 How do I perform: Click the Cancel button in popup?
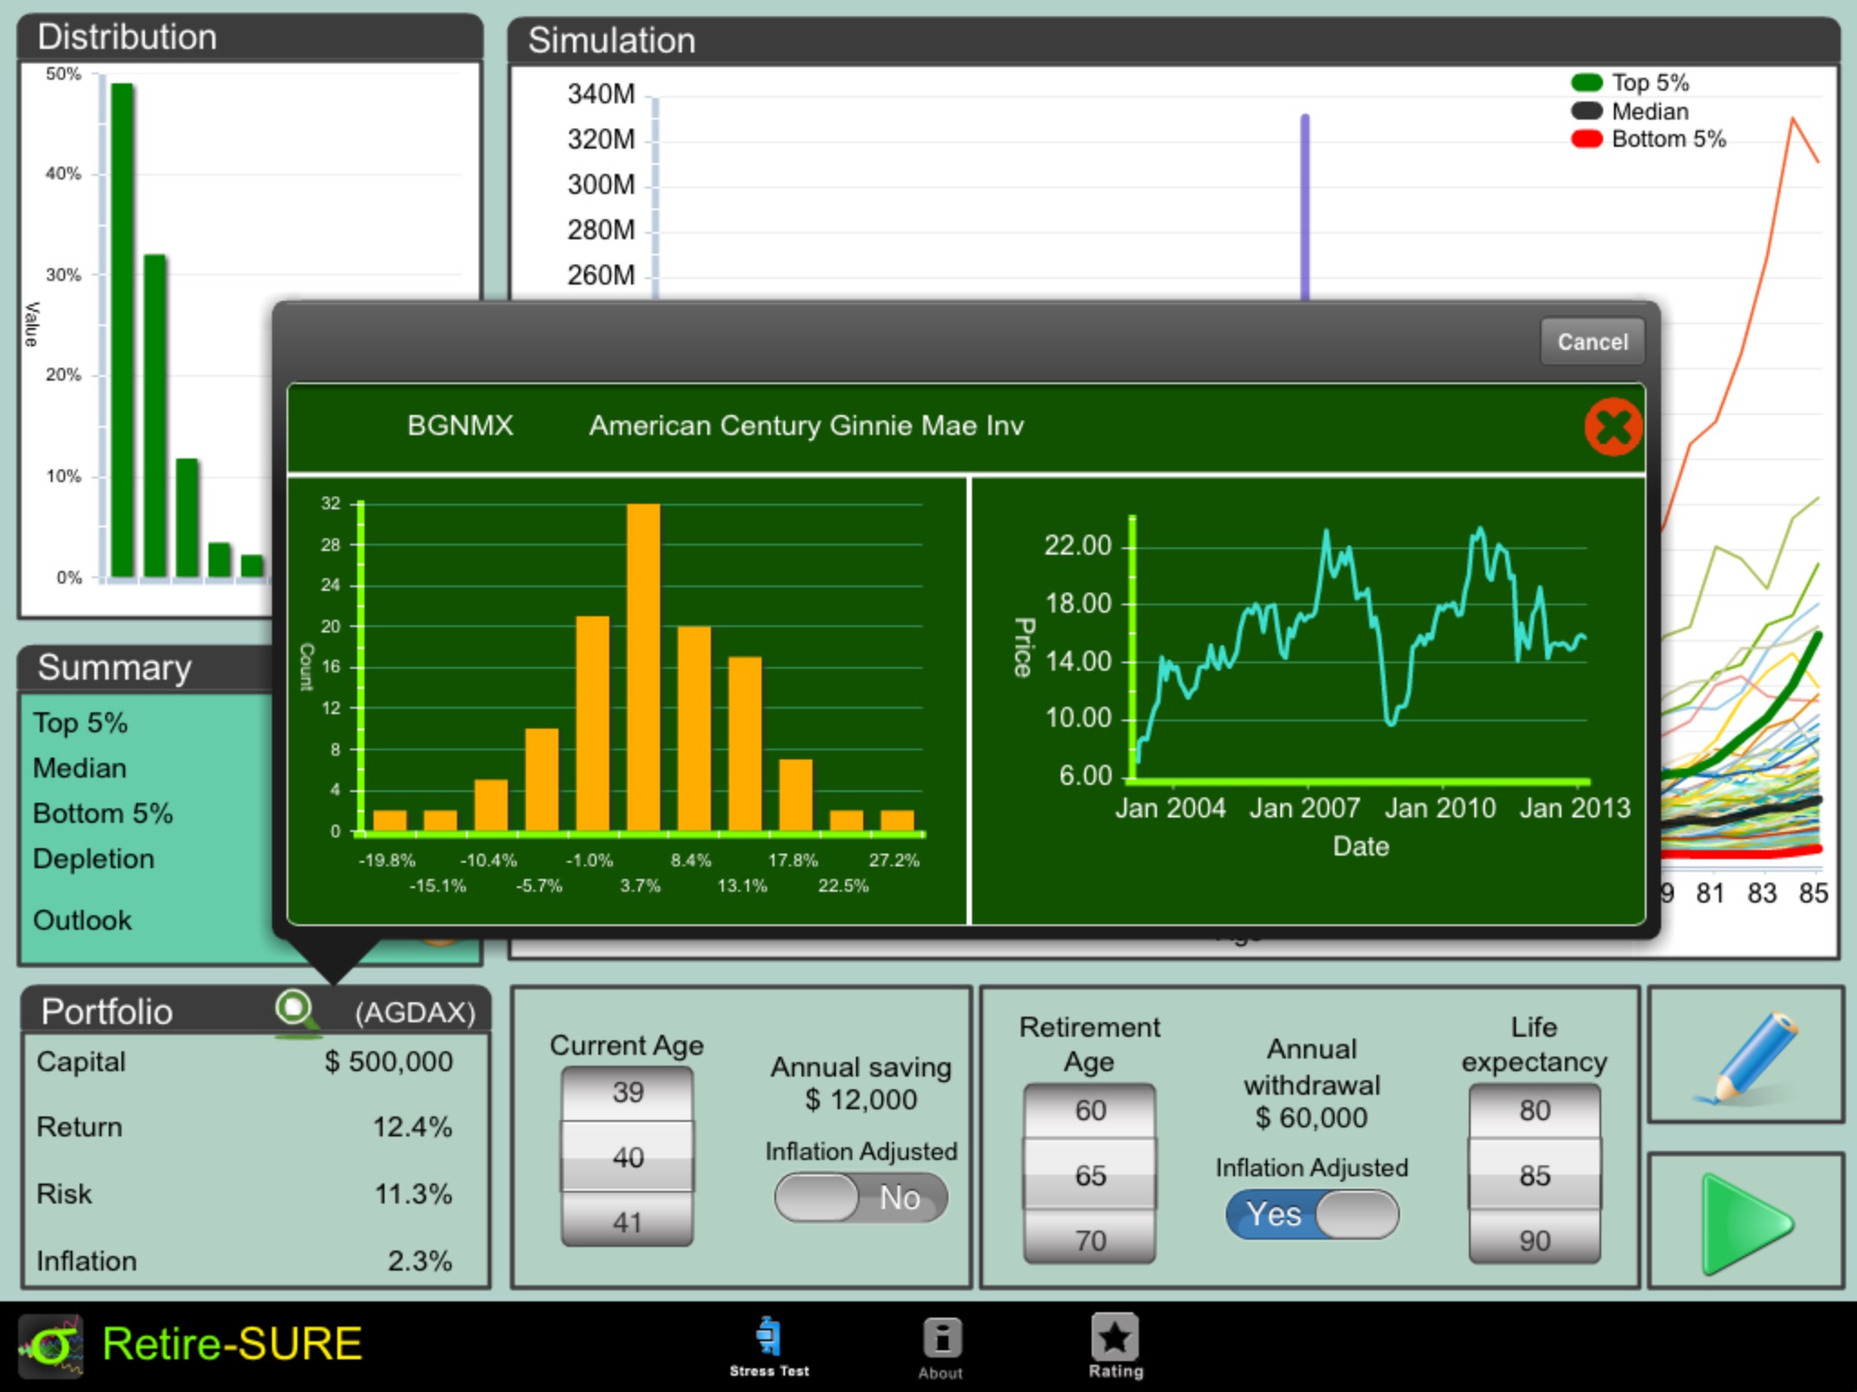tap(1592, 342)
